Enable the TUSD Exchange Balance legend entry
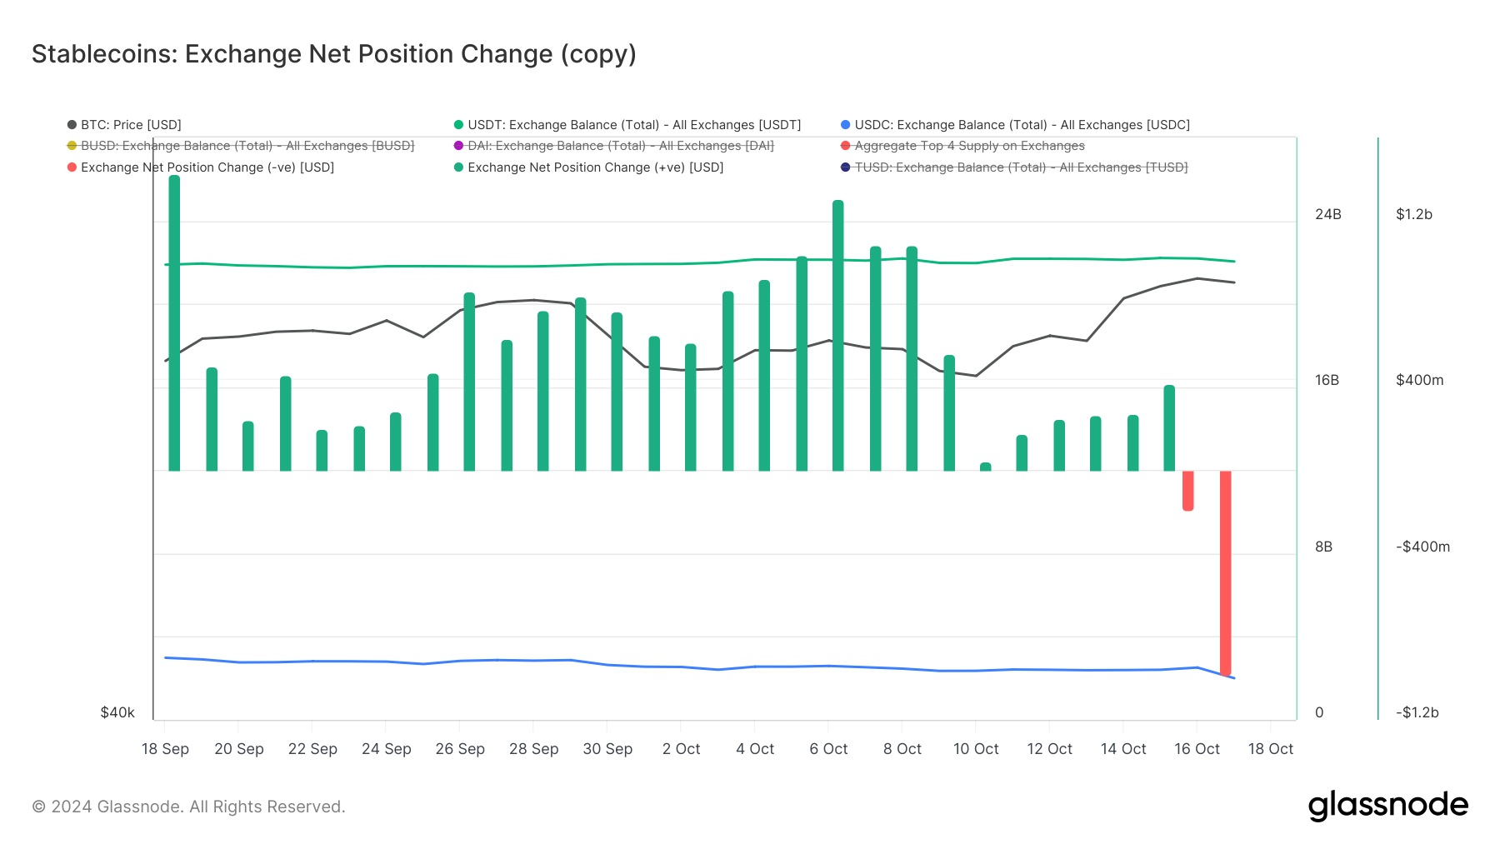1500x844 pixels. [x=1021, y=167]
